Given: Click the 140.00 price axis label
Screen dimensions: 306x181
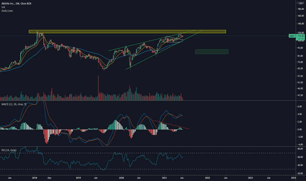Looking at the screenshot, I should coord(301,24).
